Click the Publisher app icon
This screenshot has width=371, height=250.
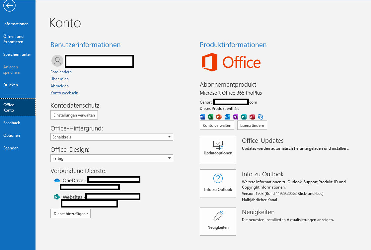pyautogui.click(x=244, y=117)
